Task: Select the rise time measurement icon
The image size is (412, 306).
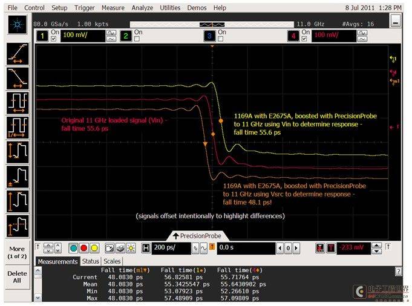Action: 18,54
